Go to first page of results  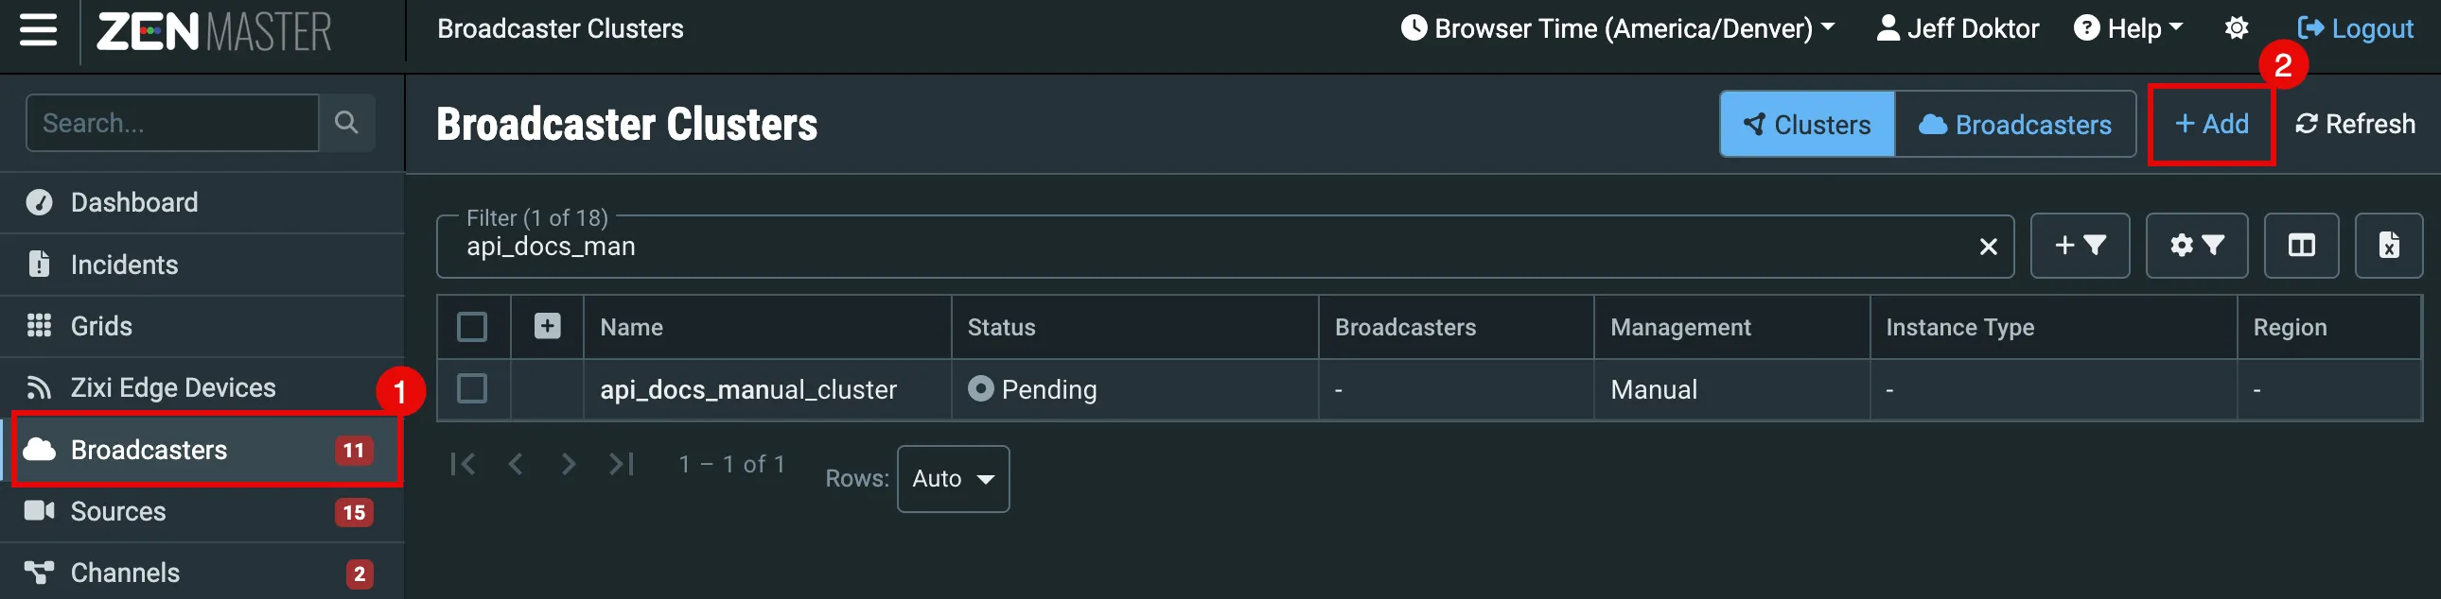point(463,464)
